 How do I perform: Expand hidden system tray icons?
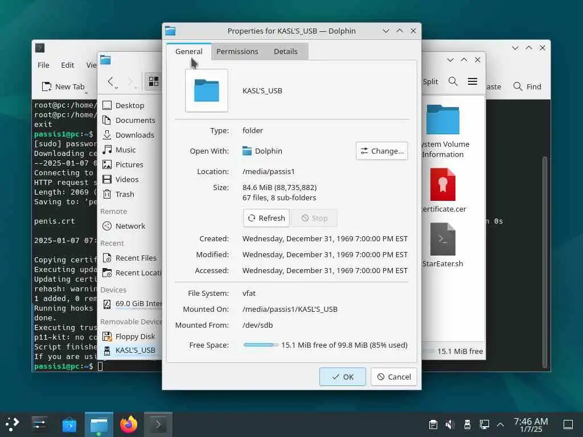tap(500, 424)
